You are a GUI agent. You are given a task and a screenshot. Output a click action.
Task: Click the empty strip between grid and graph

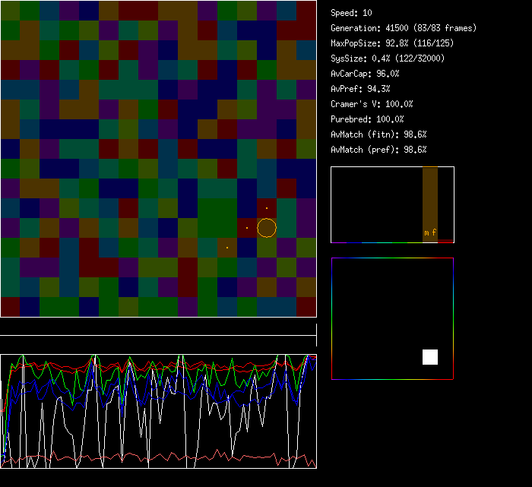click(x=158, y=327)
